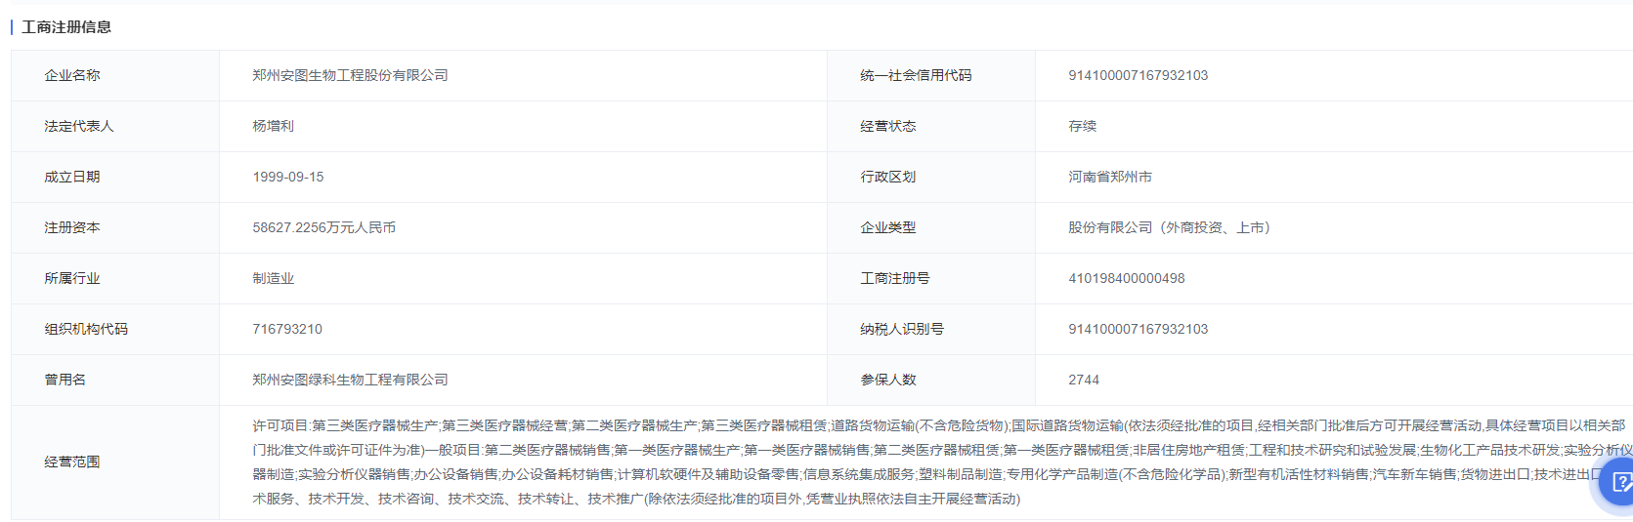Click the 纳税人识别号 label
This screenshot has width=1633, height=522.
[901, 329]
